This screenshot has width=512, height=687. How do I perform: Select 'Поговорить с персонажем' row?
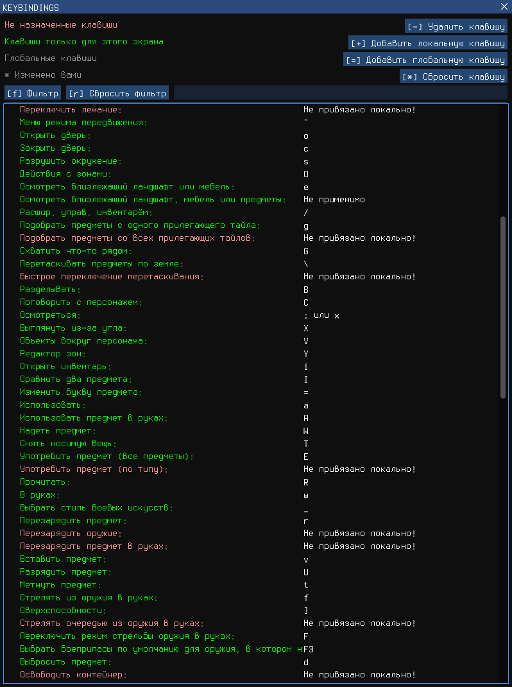pyautogui.click(x=81, y=302)
